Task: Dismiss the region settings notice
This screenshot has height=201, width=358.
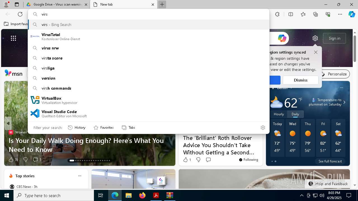Action: [301, 80]
